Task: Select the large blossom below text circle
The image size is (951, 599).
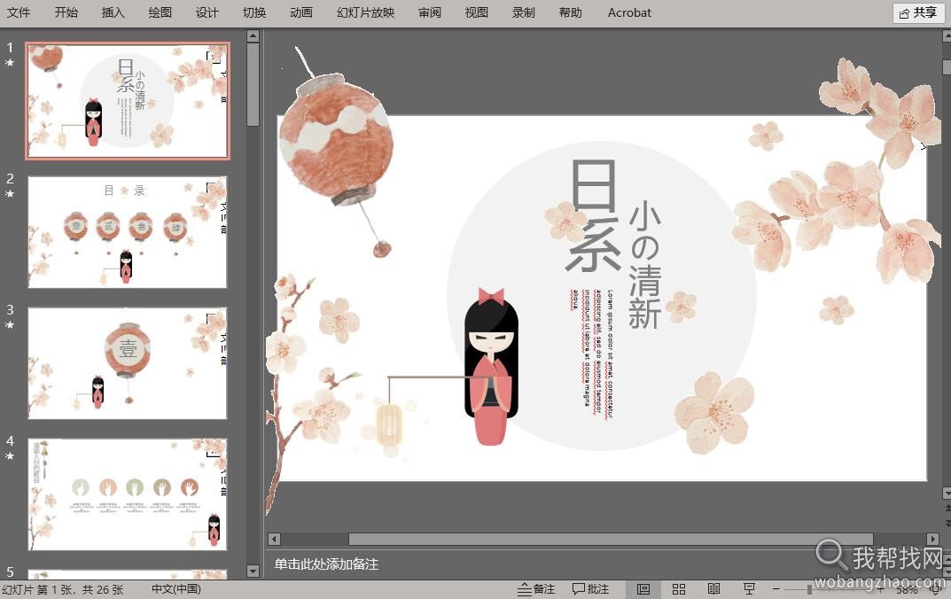Action: 714,413
